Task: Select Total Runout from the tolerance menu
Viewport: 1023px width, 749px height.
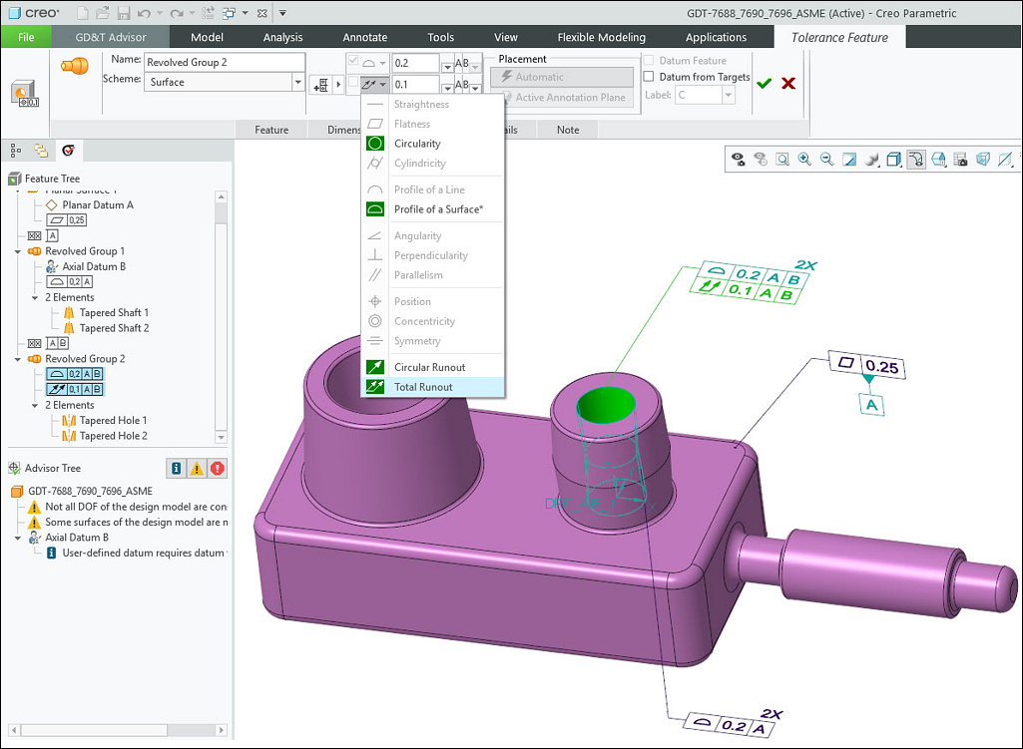Action: click(x=432, y=387)
